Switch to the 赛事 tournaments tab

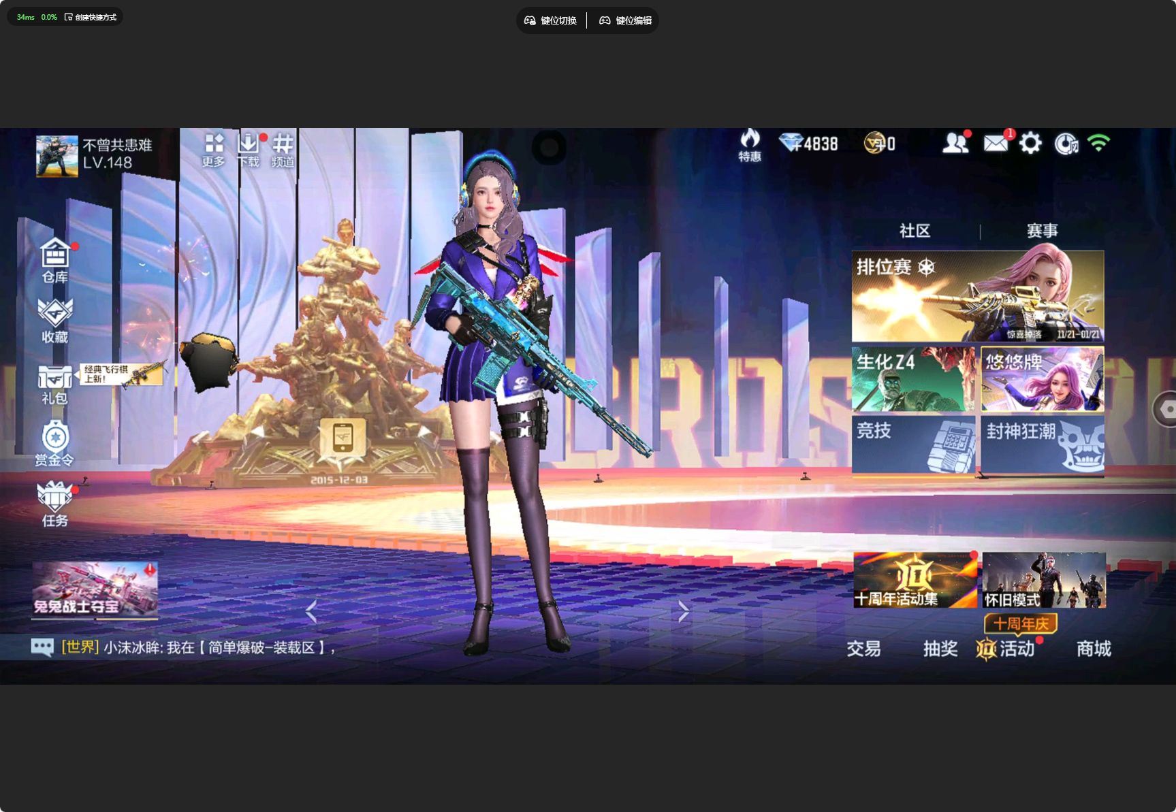[x=1042, y=231]
